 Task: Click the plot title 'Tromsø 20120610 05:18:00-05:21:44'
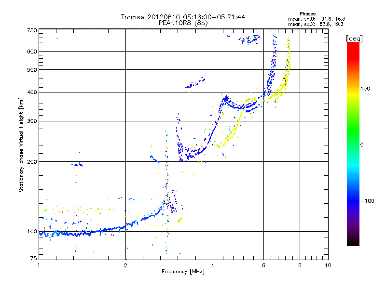point(183,17)
